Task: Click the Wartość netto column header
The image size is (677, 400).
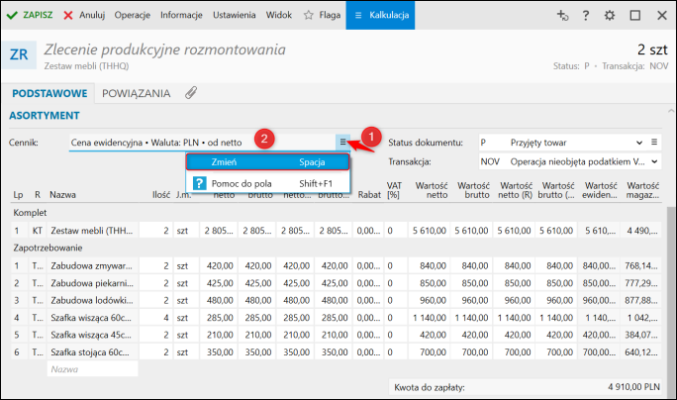Action: tap(432, 190)
